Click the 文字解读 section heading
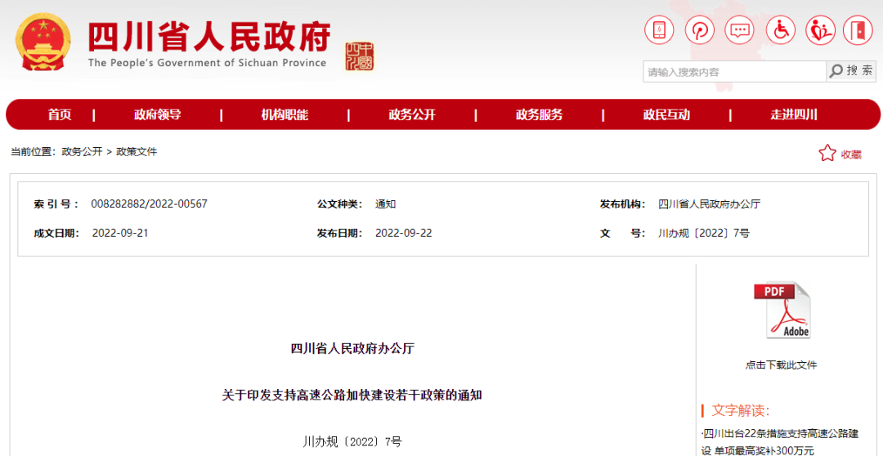 pyautogui.click(x=741, y=410)
